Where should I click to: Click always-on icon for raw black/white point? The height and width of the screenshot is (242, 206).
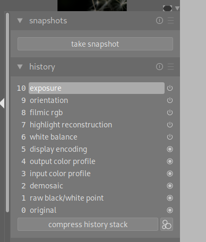(170, 198)
